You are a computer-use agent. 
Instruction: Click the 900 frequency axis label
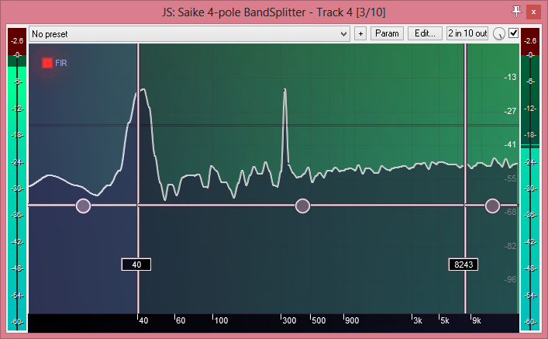pyautogui.click(x=352, y=320)
